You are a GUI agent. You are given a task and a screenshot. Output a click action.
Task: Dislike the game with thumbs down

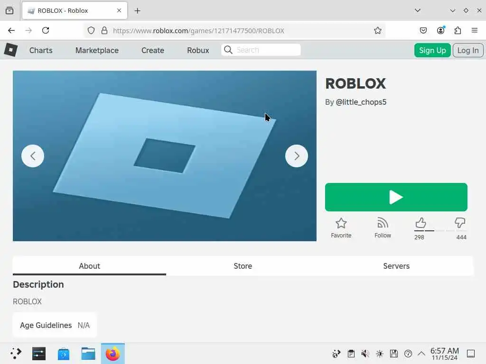pyautogui.click(x=460, y=223)
